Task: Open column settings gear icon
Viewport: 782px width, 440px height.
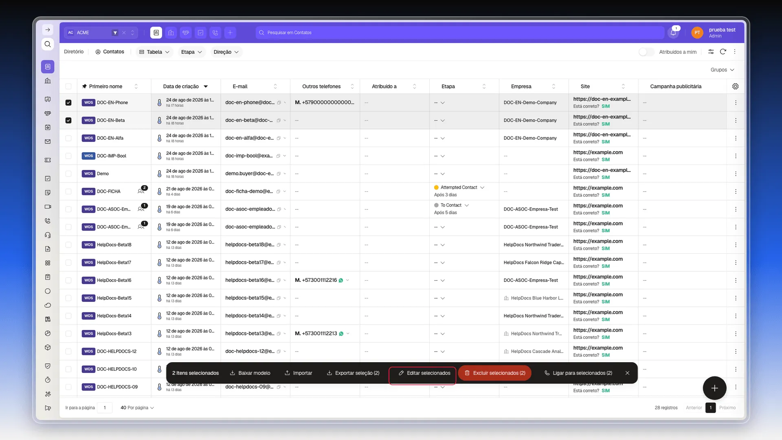Action: (x=735, y=86)
